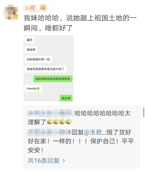Image resolution: width=145 pixels, height=171 pixels.
Task: Click the green 哈哈哈哈 chat bubble
Action: (53, 79)
